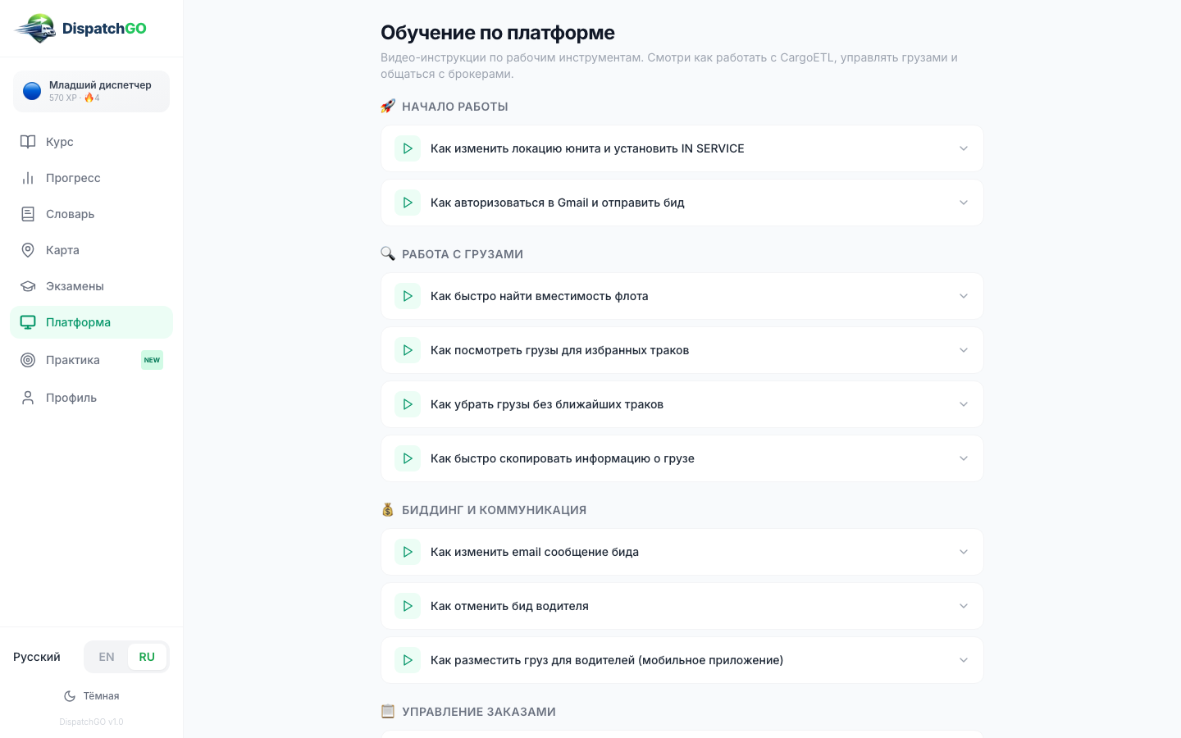Click the 570 XP streak text
Image resolution: width=1181 pixels, height=738 pixels.
[75, 98]
